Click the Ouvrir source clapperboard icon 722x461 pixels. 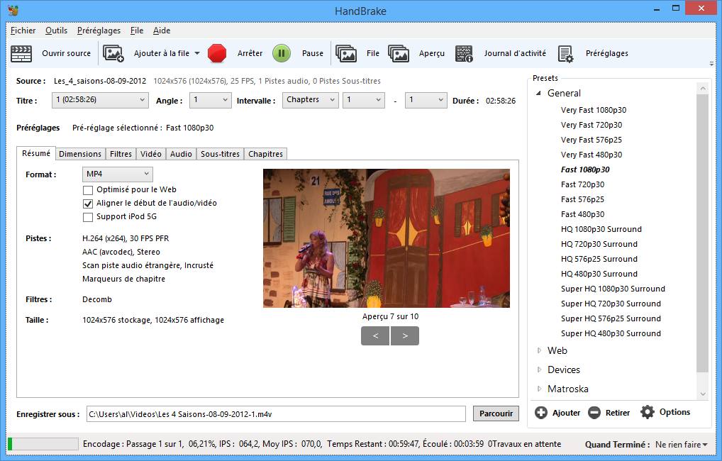click(21, 53)
